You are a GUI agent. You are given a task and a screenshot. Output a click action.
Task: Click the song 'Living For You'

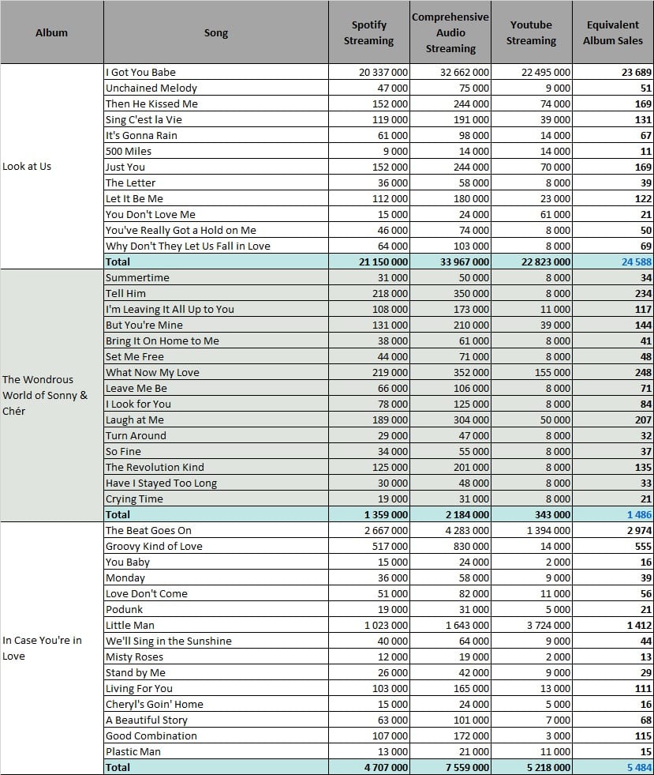coord(139,689)
